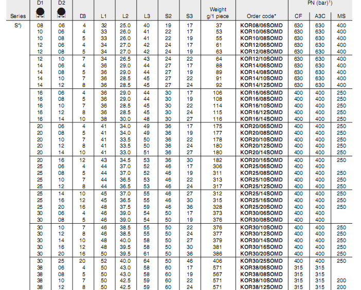361x290 pixels.
Task: Select the MS column header
Action: (341, 16)
